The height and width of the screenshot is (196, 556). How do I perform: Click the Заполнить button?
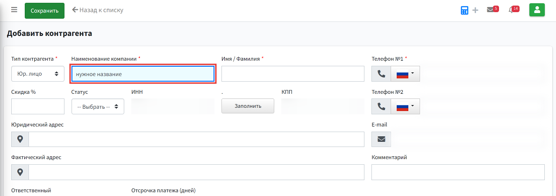coord(248,106)
